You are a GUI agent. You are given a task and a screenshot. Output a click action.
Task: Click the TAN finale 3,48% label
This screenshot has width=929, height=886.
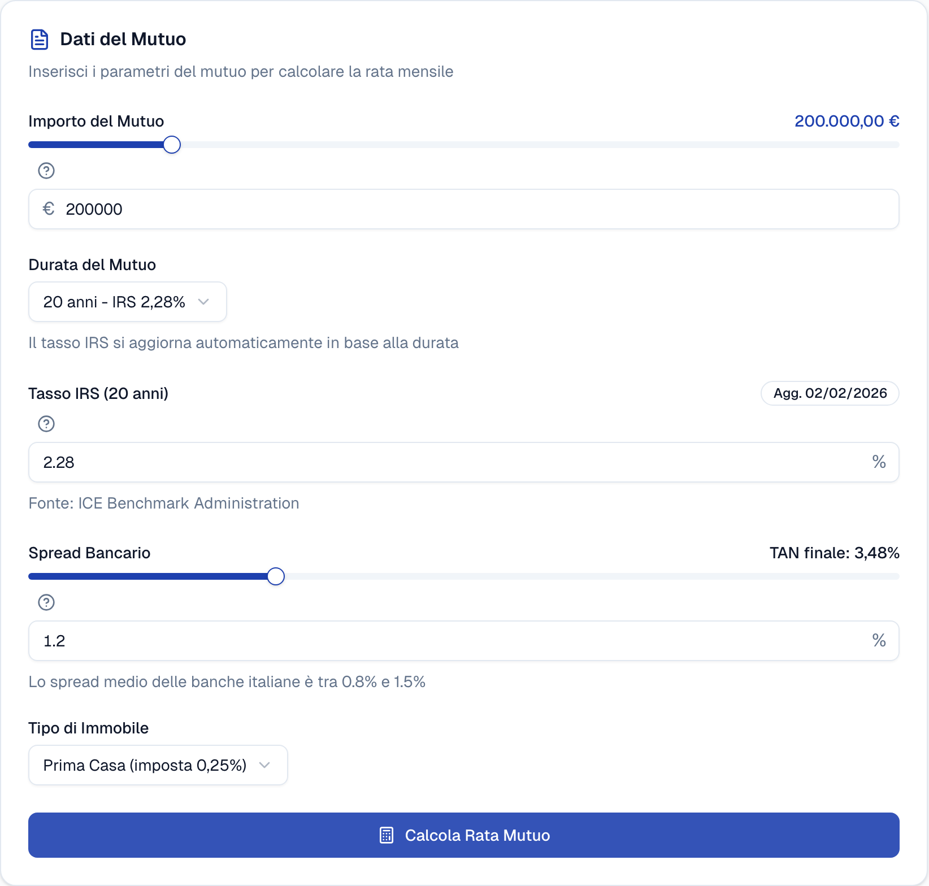[835, 553]
